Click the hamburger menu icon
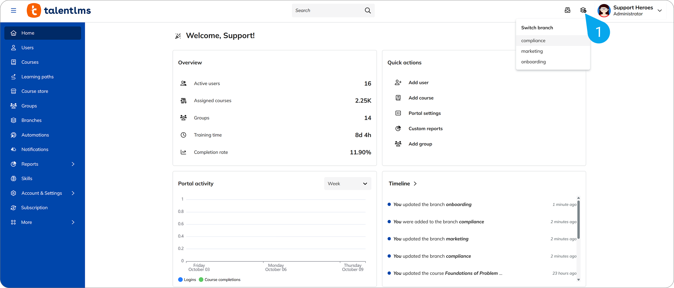 click(x=13, y=10)
